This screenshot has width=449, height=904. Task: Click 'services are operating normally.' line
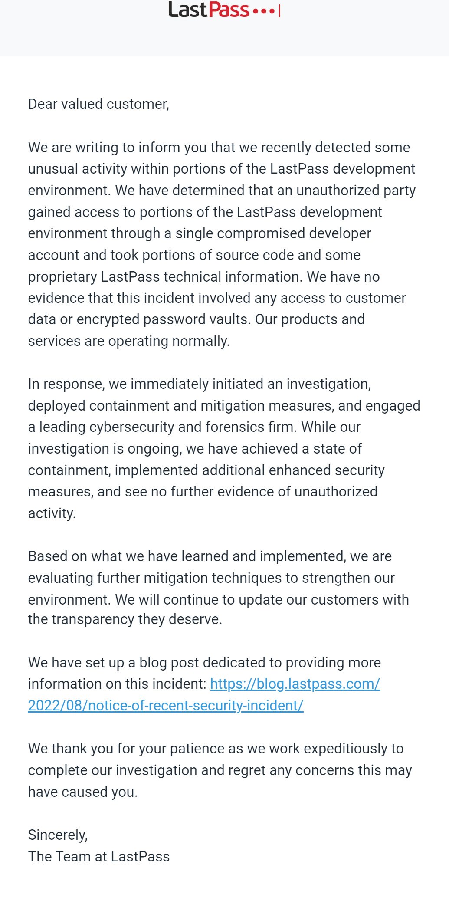pyautogui.click(x=129, y=341)
